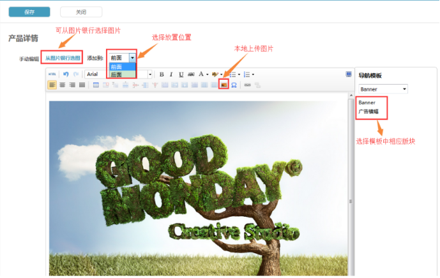This screenshot has width=440, height=278.
Task: Toggle bold formatting
Action: click(x=162, y=74)
